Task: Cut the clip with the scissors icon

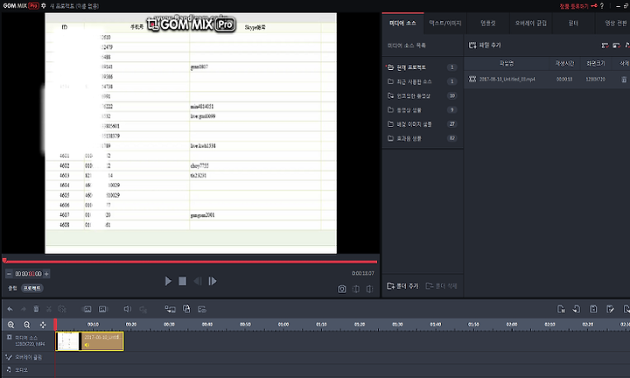Action: [x=49, y=309]
